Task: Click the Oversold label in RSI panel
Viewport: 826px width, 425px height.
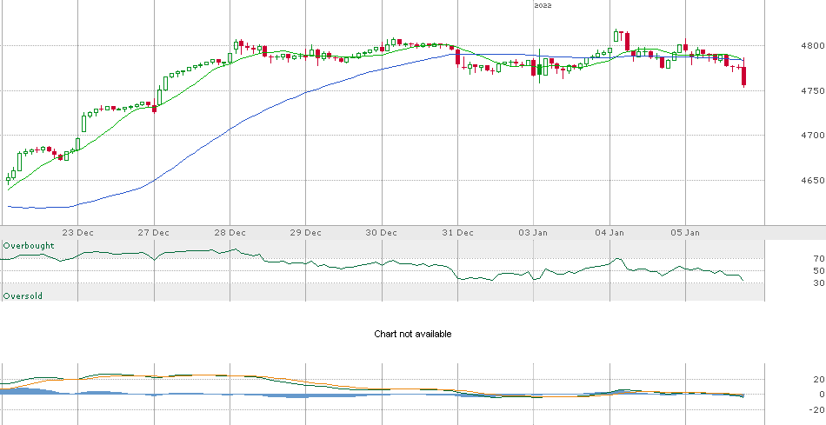Action: [x=23, y=296]
